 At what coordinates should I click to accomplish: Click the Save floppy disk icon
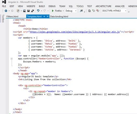point(28,11)
